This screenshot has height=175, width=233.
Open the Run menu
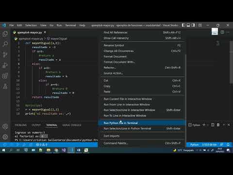click(59, 25)
